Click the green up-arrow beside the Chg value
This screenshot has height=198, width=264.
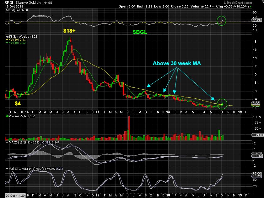(x=251, y=7)
